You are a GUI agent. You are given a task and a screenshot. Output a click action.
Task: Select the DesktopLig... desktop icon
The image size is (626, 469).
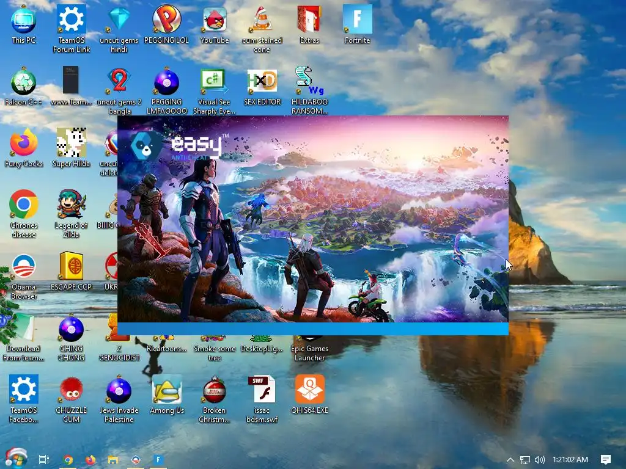[x=262, y=345]
